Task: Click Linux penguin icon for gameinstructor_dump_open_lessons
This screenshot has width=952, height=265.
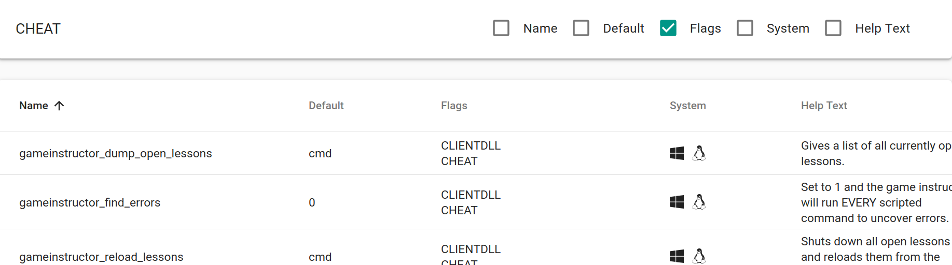Action: (699, 153)
